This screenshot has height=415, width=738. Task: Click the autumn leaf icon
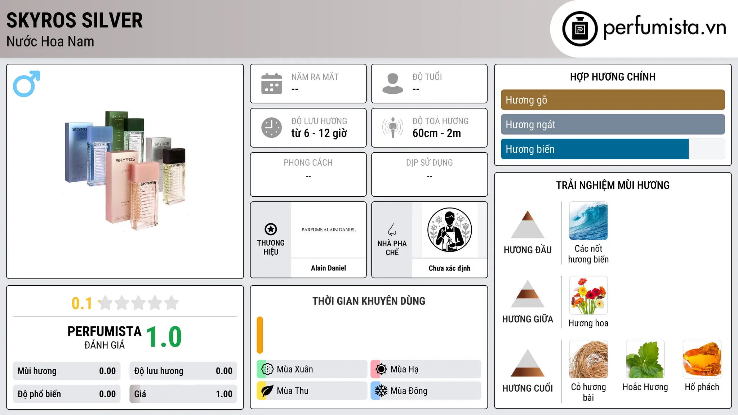coord(267,391)
